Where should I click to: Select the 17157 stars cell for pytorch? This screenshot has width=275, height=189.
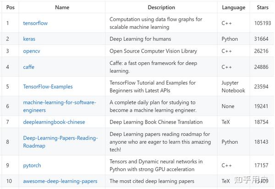(261, 165)
